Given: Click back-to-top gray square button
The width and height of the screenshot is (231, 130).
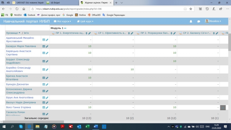Looking at the screenshot, I should [x=223, y=108].
